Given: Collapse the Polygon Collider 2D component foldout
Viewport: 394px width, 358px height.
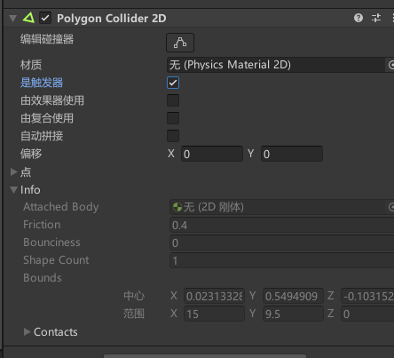Looking at the screenshot, I should tap(13, 19).
